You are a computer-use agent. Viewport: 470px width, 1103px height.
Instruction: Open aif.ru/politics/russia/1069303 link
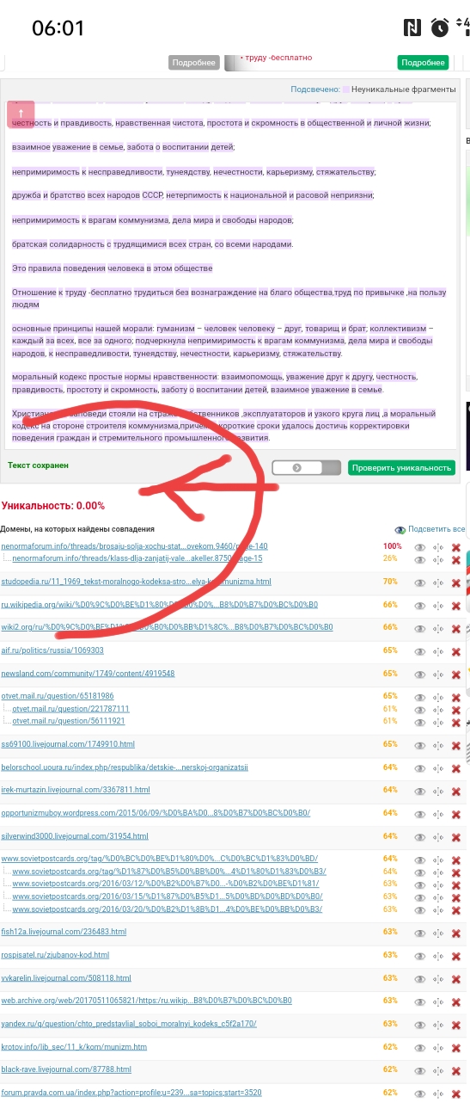[x=52, y=650]
